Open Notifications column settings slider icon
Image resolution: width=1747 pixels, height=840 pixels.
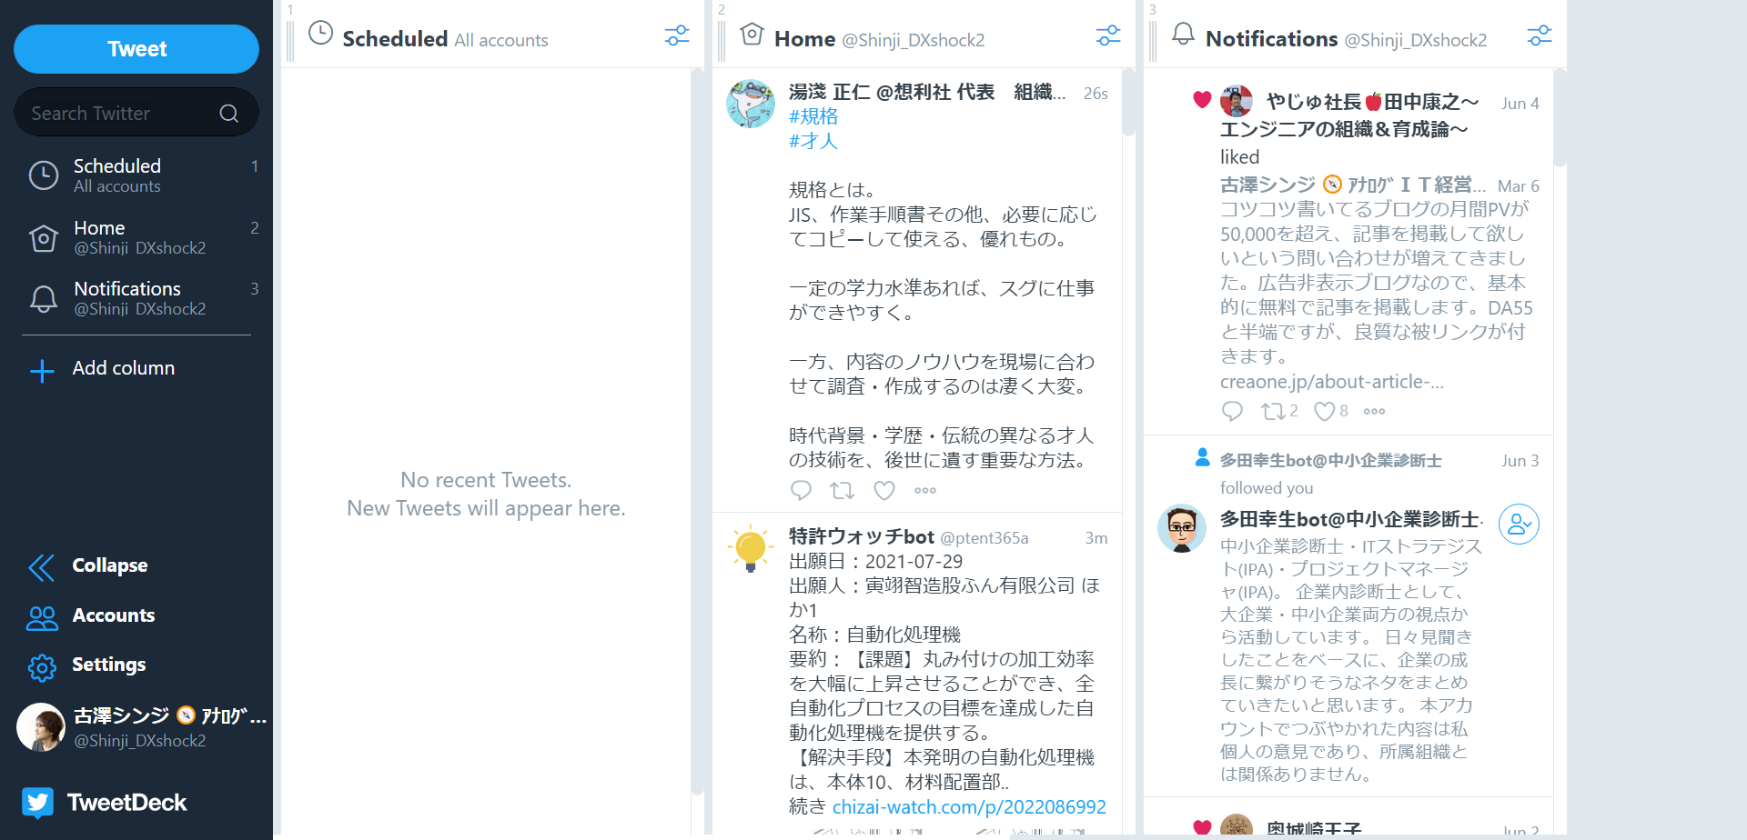point(1540,35)
